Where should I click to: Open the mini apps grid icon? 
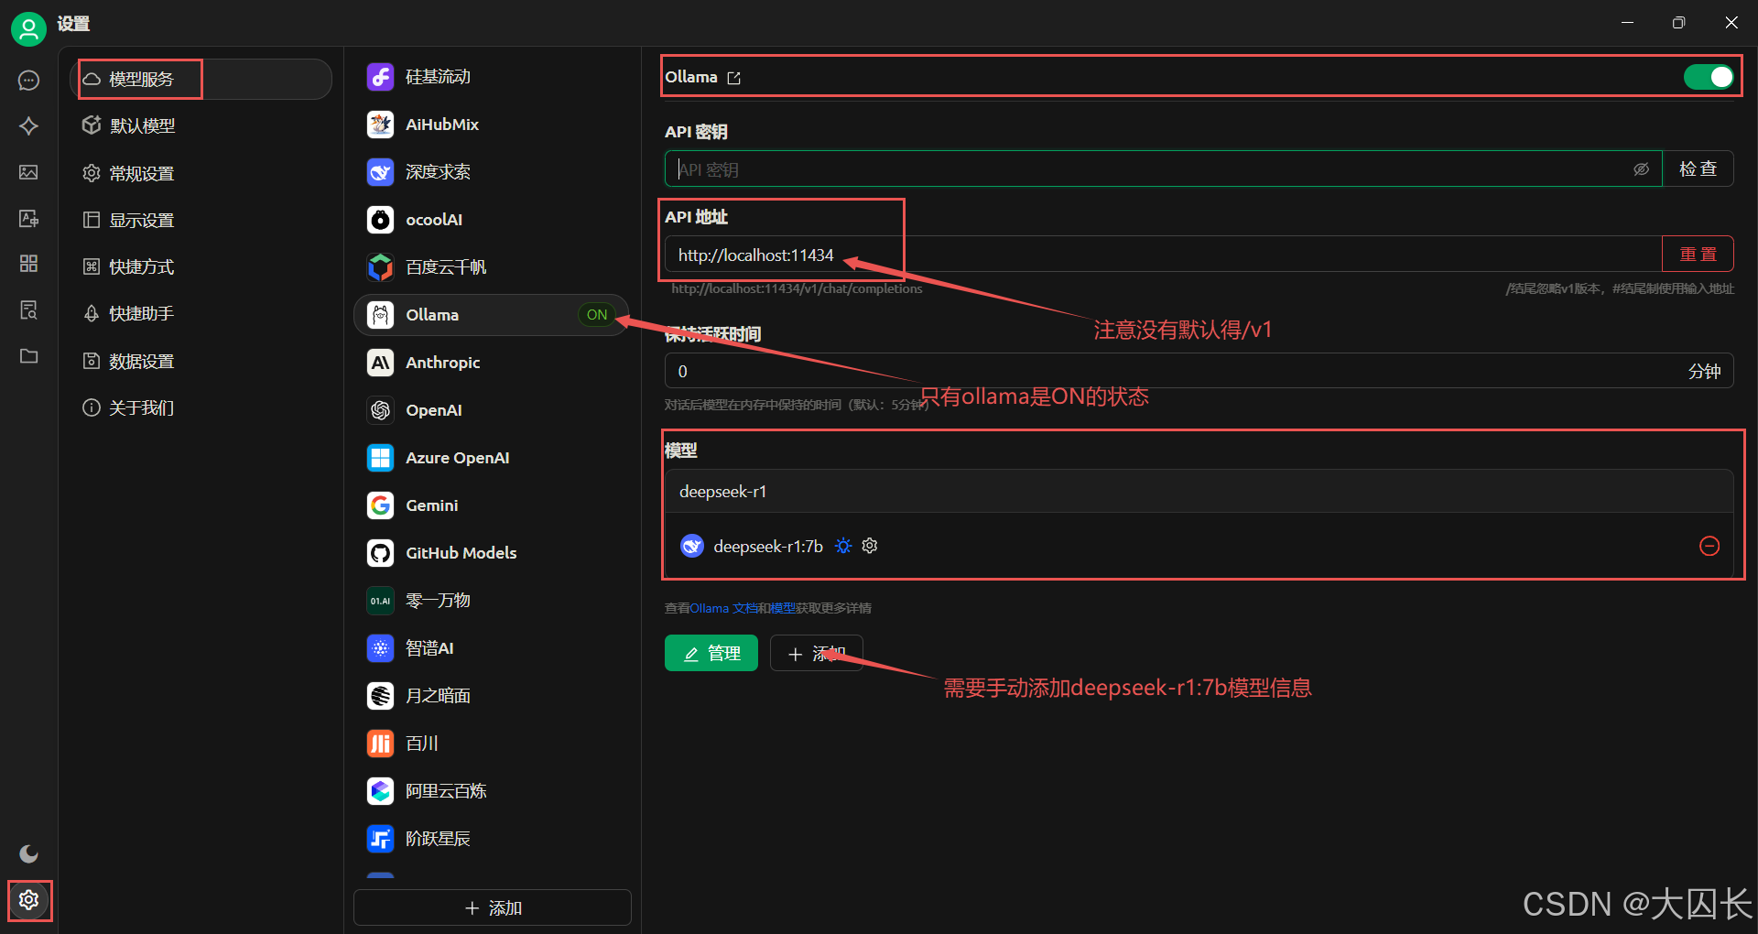[28, 264]
